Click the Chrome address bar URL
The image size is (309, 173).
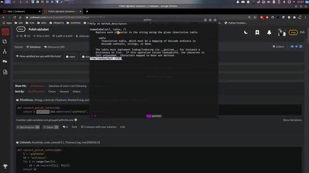pos(59,17)
